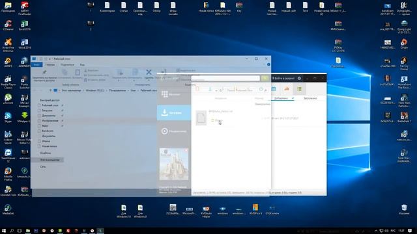Viewport: 417px width, 234px height.
Task: Open the Каталог section in MediaGet sidebar
Action: (x=174, y=94)
